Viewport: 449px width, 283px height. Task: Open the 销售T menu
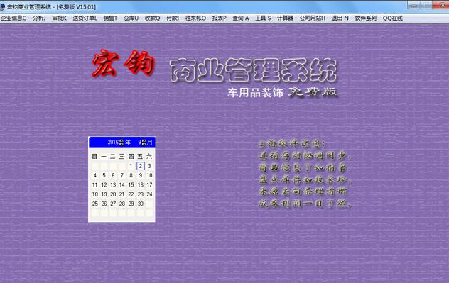pos(110,18)
